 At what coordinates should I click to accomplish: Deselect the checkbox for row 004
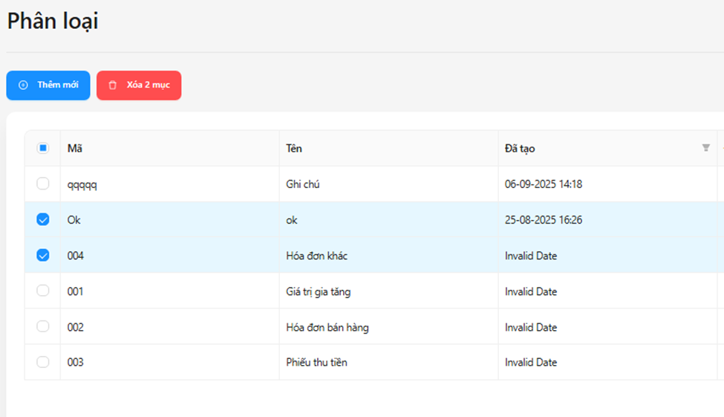click(43, 255)
